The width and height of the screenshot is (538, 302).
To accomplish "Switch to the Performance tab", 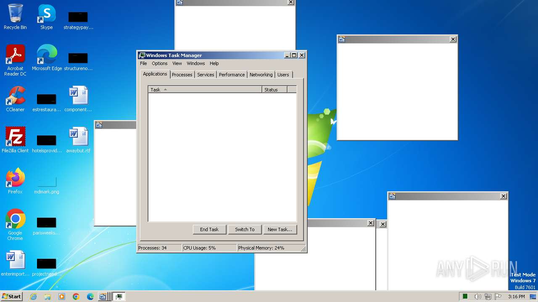I will (x=232, y=75).
